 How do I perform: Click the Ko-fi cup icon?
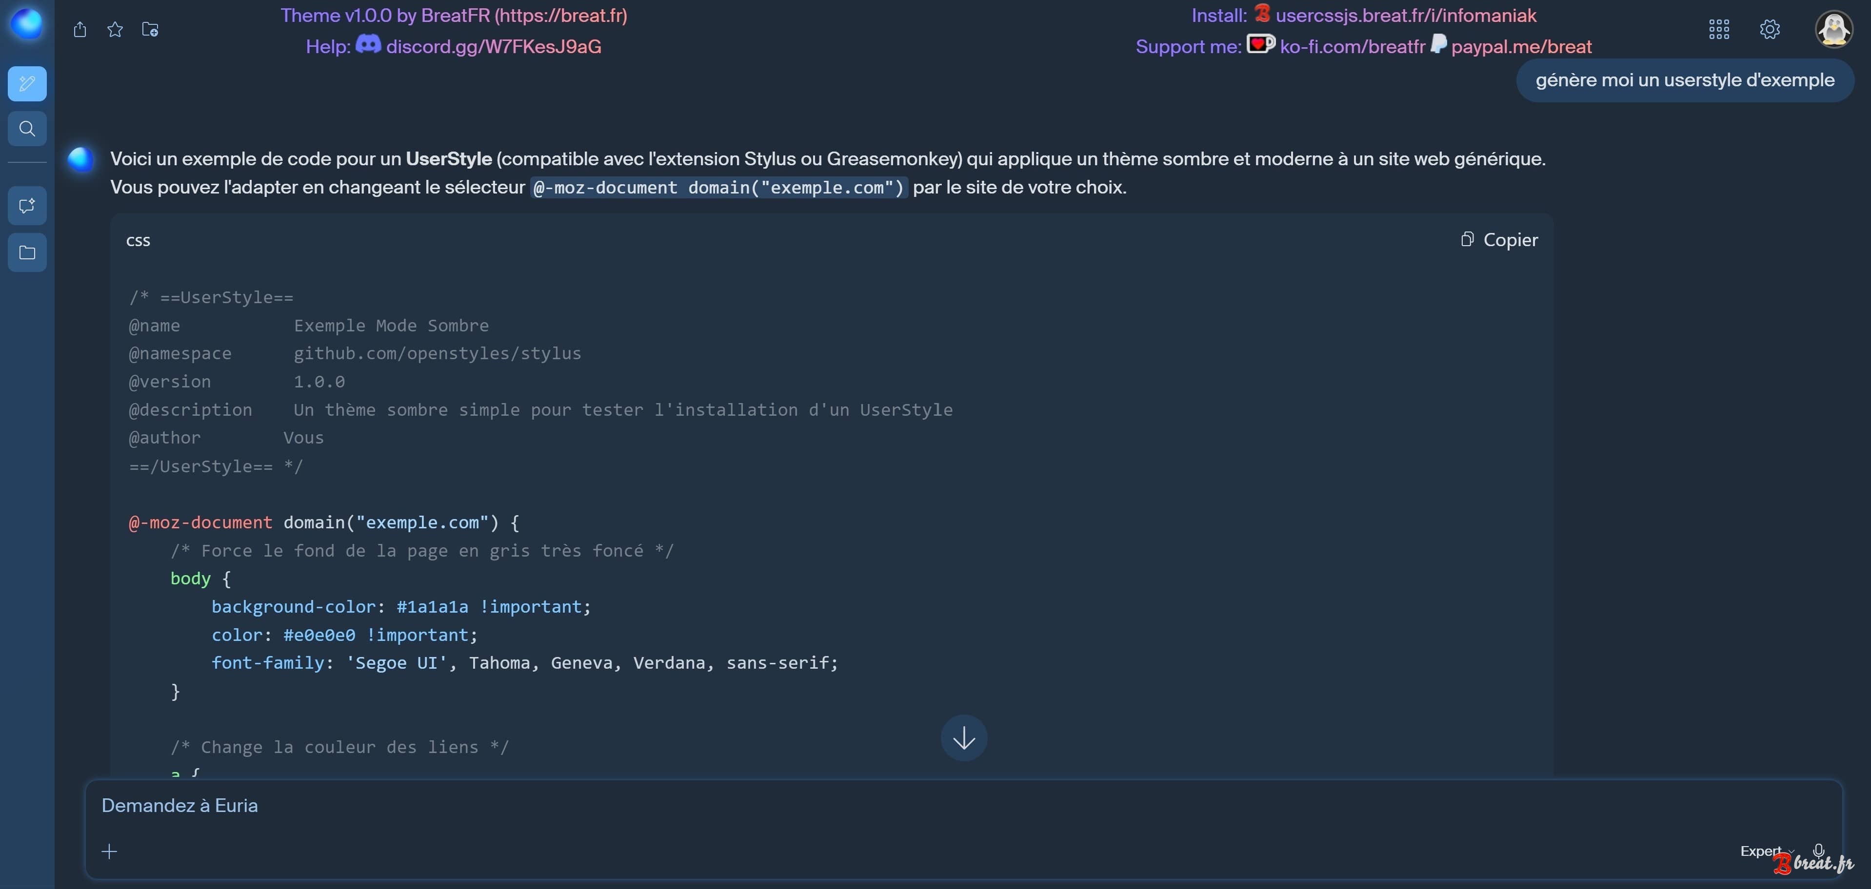coord(1261,44)
